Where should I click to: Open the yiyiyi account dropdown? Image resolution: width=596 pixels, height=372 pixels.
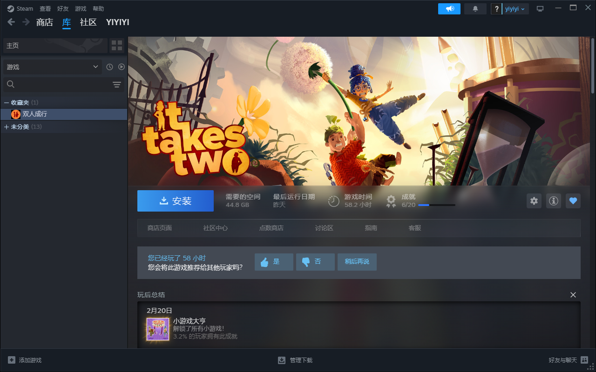pyautogui.click(x=515, y=9)
